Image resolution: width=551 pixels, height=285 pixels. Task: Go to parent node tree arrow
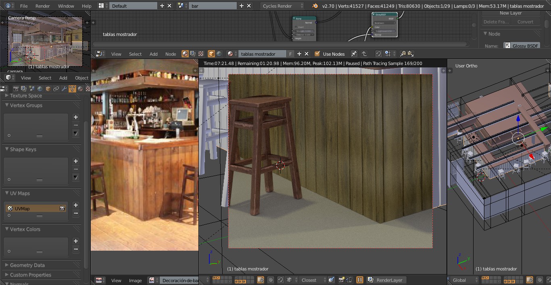(364, 54)
